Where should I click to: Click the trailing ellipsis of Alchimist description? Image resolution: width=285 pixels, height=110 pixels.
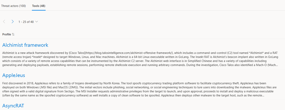click(x=276, y=65)
